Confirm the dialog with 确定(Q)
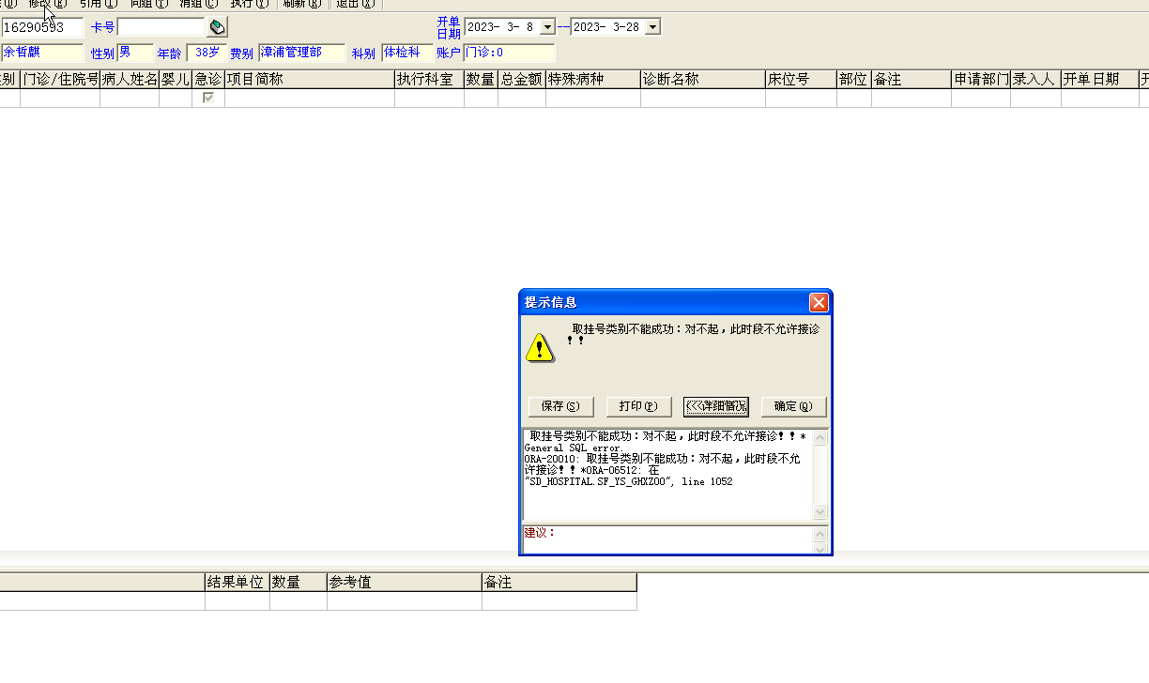This screenshot has width=1149, height=683. [793, 406]
